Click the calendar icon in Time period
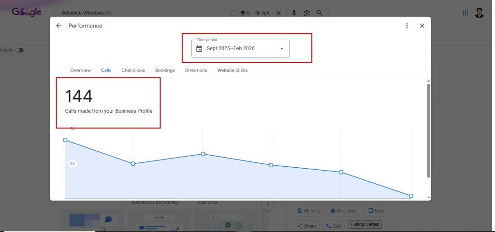This screenshot has height=232, width=495. point(199,49)
